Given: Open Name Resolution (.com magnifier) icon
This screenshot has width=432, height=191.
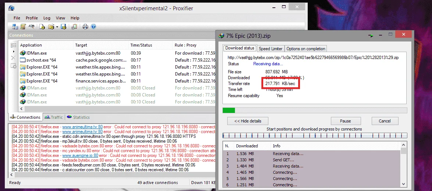Looking at the screenshot, I should pos(31,27).
